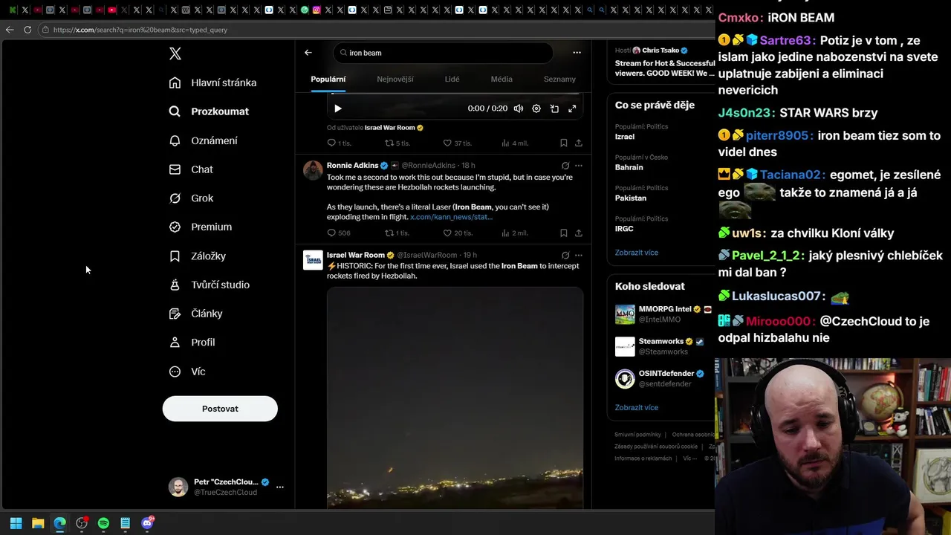Open Profil in sidebar

point(192,343)
